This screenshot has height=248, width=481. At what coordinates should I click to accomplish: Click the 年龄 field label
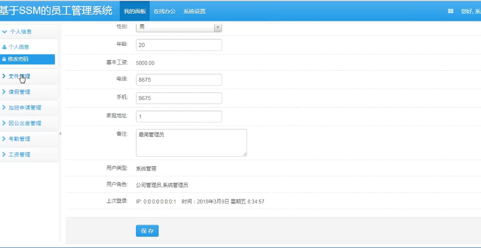tap(122, 44)
